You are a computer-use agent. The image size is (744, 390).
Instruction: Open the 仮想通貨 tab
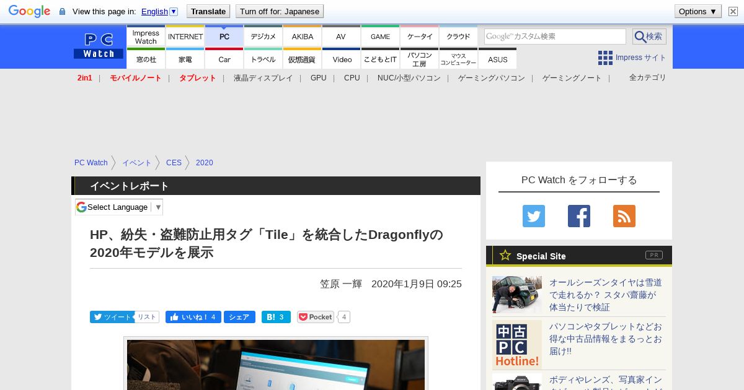(303, 59)
